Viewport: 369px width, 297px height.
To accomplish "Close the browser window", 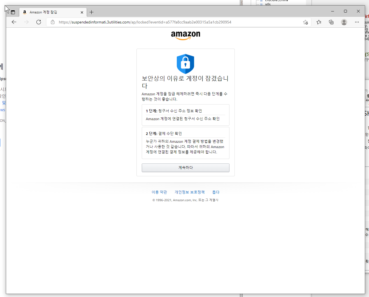I will pos(358,11).
